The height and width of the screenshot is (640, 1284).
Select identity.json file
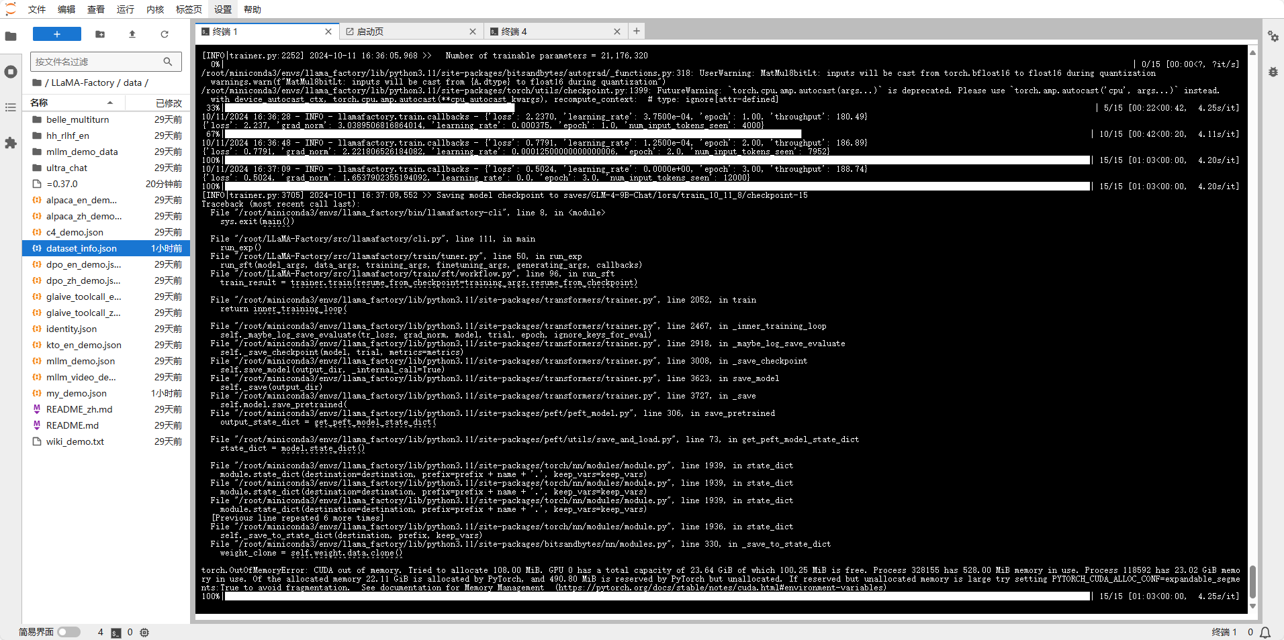[106, 329]
